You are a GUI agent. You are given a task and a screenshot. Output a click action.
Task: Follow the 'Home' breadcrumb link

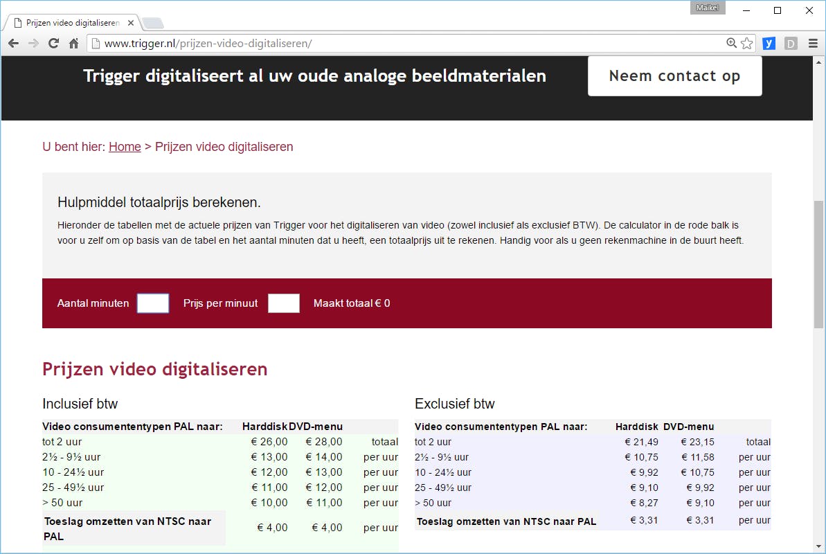pyautogui.click(x=125, y=147)
